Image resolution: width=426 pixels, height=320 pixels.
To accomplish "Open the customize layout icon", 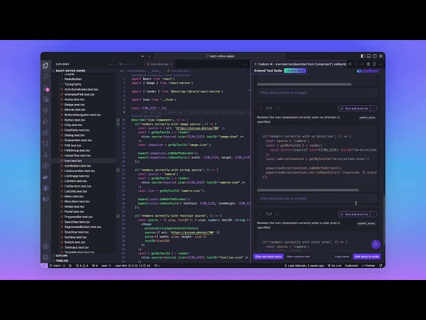I will [x=381, y=56].
